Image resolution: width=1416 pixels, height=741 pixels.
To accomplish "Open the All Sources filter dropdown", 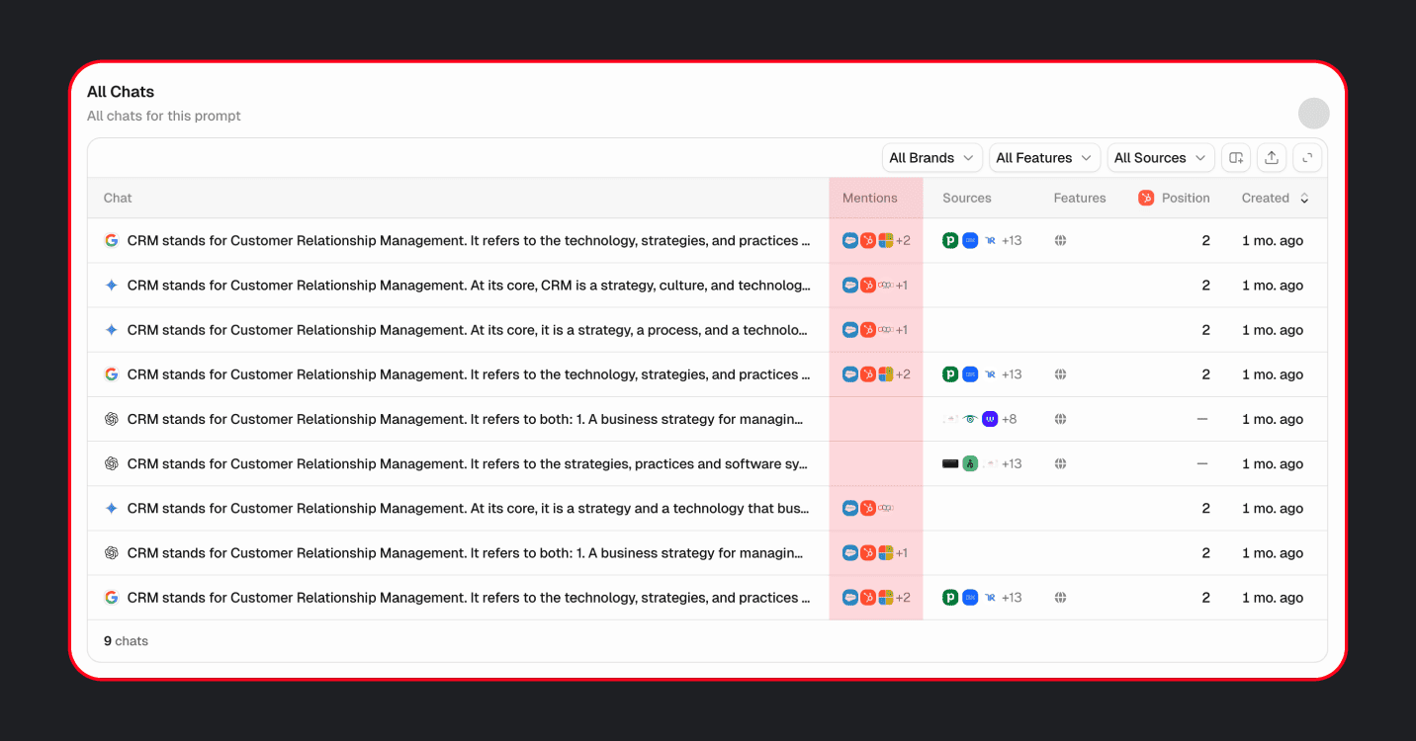I will tap(1161, 158).
